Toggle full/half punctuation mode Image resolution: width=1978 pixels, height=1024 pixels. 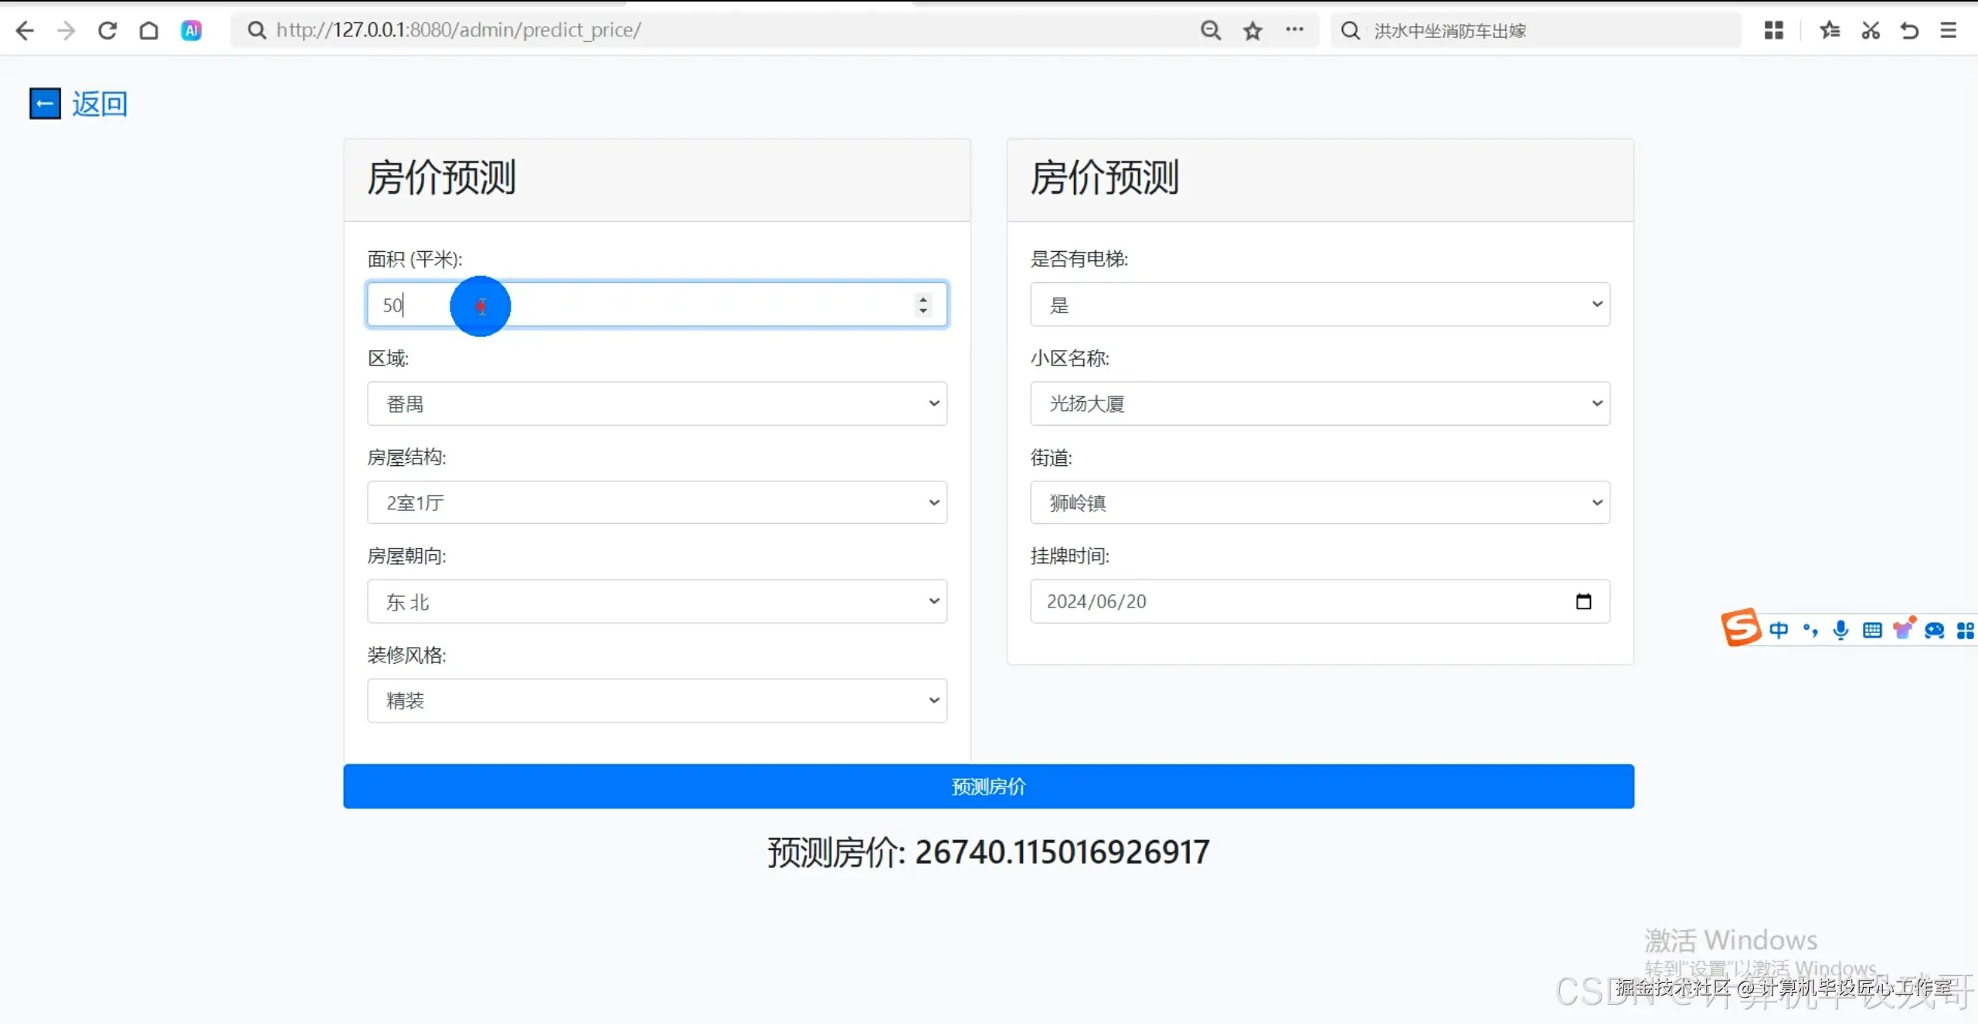1810,630
